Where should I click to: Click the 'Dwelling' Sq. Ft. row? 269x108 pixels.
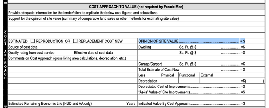click(x=201, y=47)
